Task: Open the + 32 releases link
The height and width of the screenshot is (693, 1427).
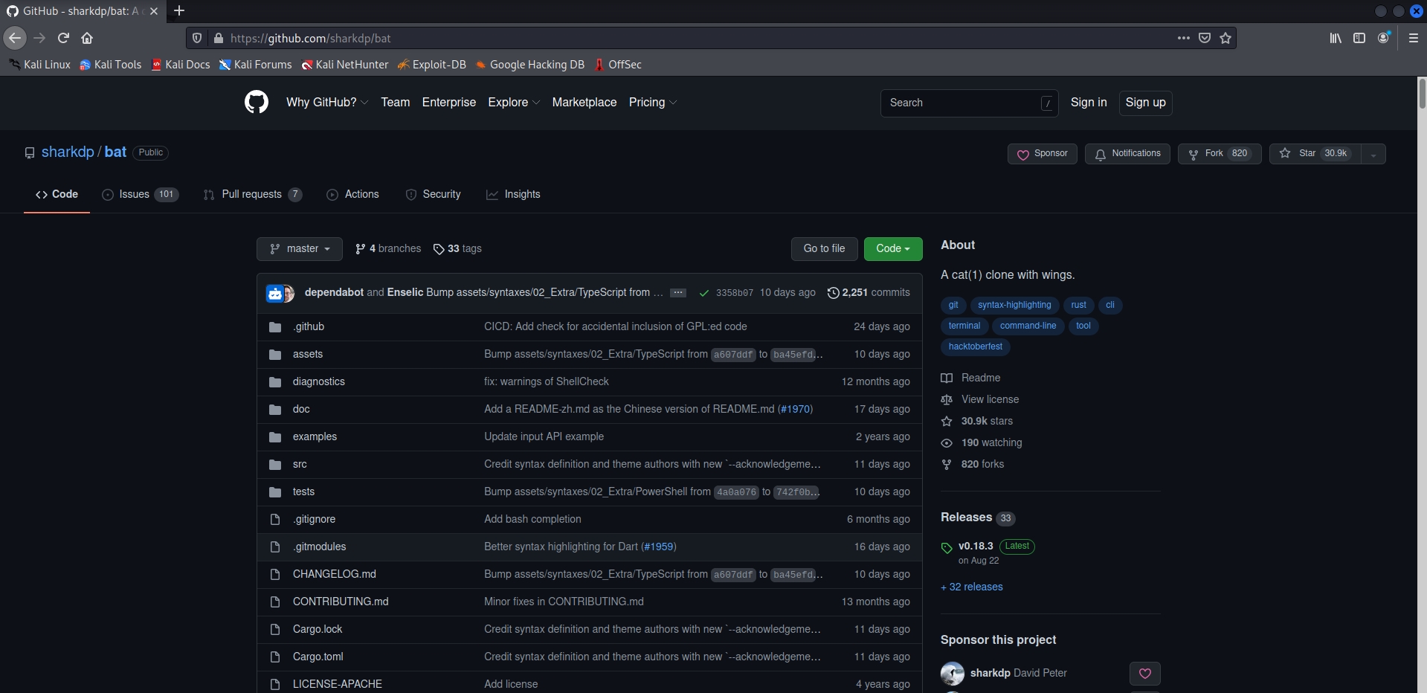Action: (972, 587)
